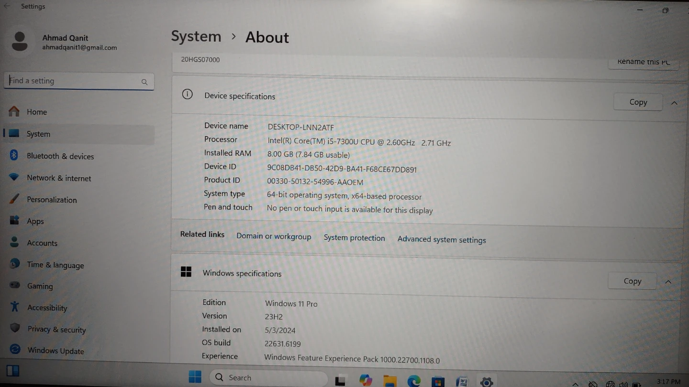Click the Personalization paintbrush icon

14,199
